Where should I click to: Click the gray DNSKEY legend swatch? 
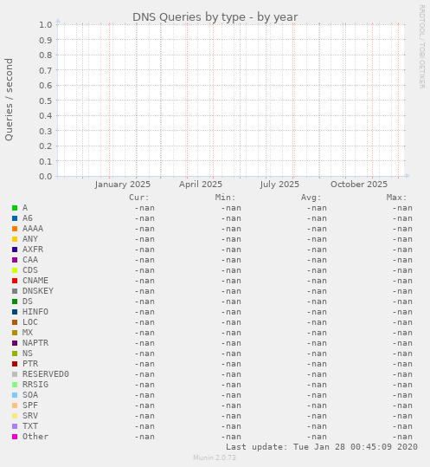pos(15,291)
